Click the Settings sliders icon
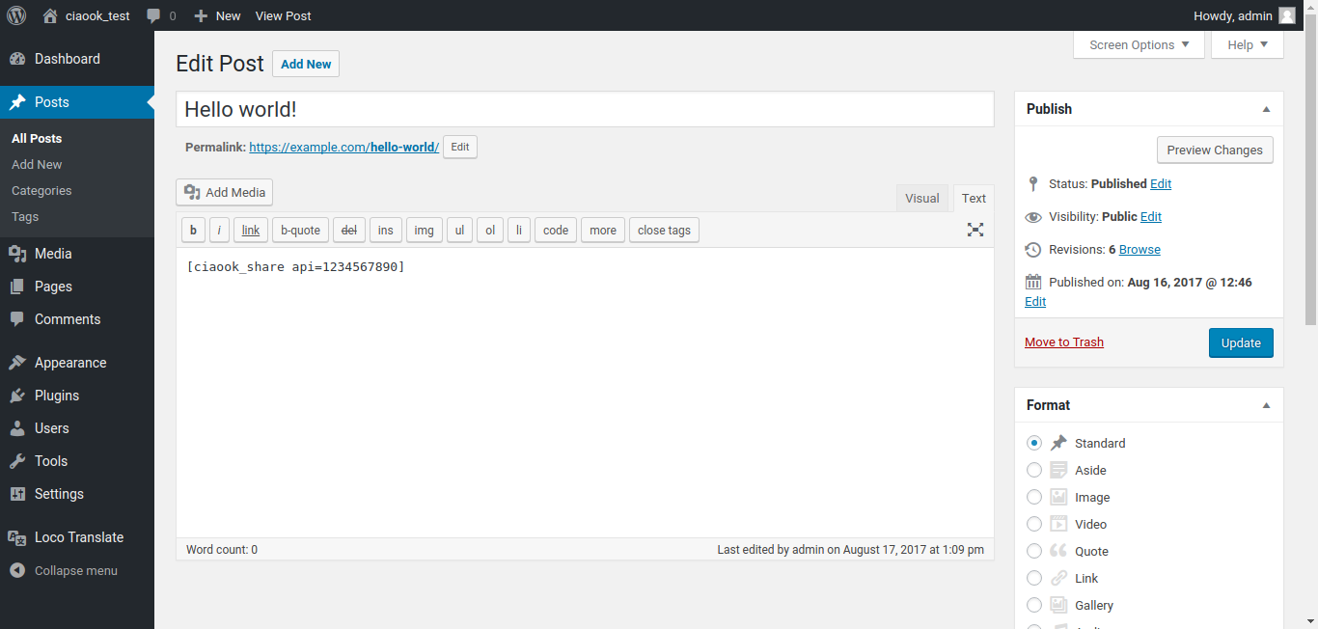 [x=17, y=494]
